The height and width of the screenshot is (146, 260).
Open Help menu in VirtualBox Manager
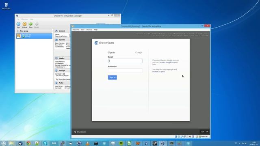[32, 19]
